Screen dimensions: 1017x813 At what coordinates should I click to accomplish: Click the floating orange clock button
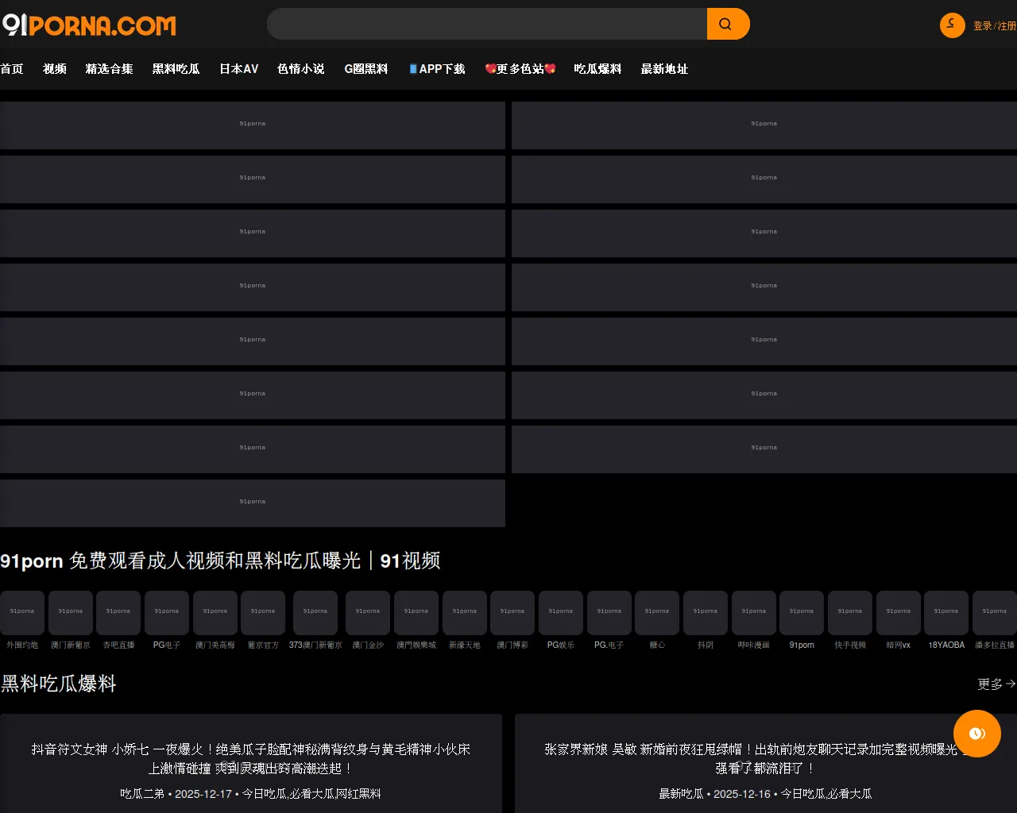pos(976,734)
